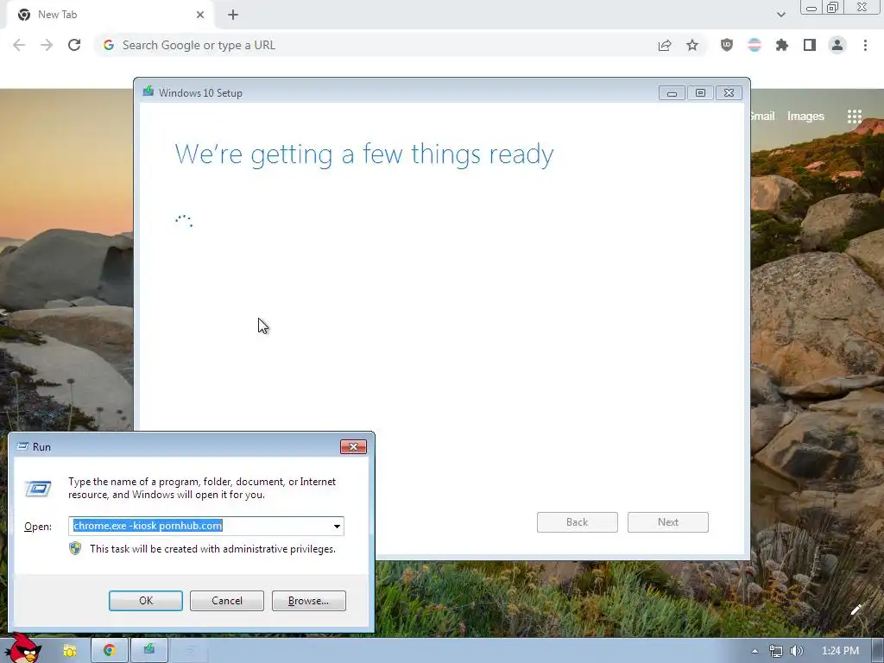Minimize the Windows 10 Setup window
This screenshot has width=884, height=663.
pyautogui.click(x=672, y=93)
